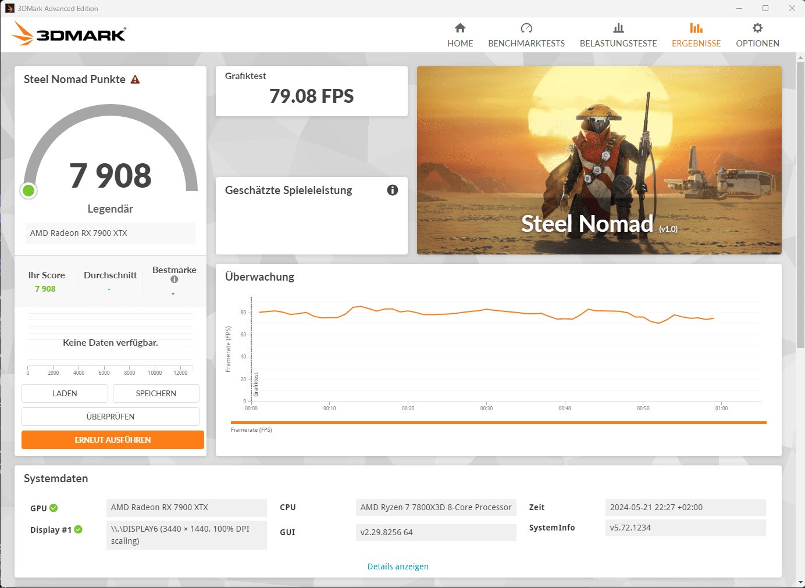Viewport: 805px width, 588px height.
Task: Click the Ergebnisse orange bars icon
Action: coord(696,28)
